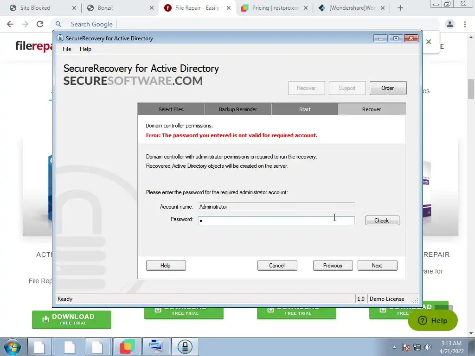Click the red password error message
This screenshot has width=475, height=356.
(231, 135)
